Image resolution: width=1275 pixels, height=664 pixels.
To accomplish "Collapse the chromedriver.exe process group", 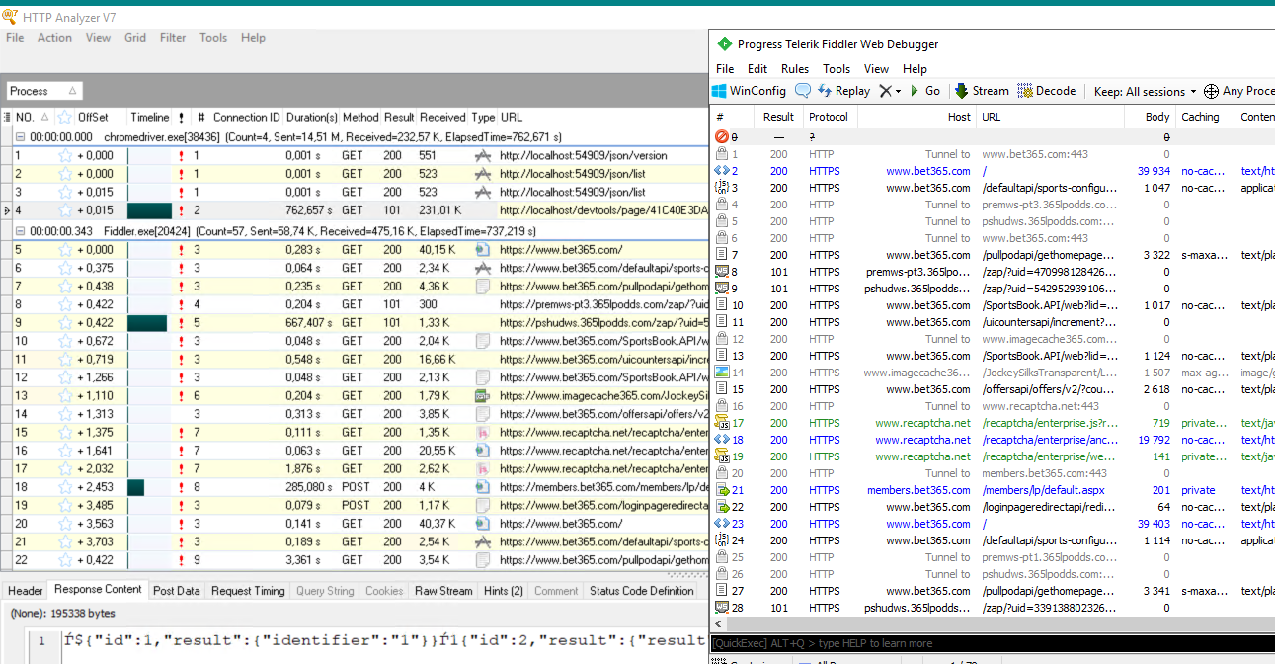I will [x=20, y=137].
